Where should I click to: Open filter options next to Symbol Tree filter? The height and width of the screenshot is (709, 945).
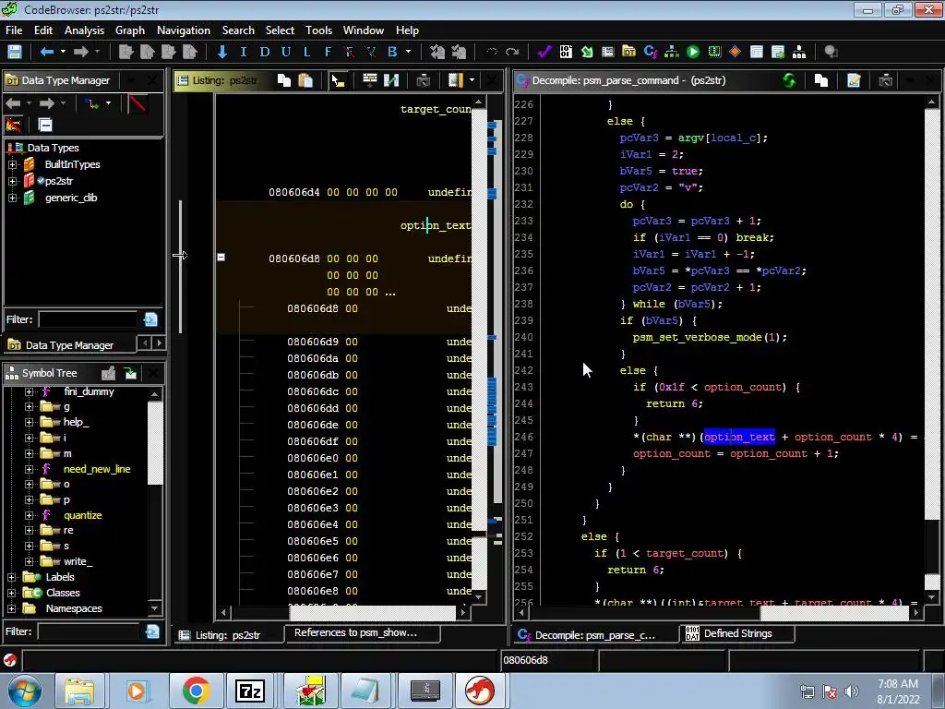152,631
